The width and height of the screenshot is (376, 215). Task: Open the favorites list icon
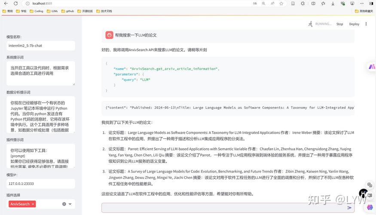[x=323, y=3]
